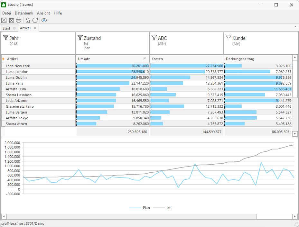Click the Kosten column header

pyautogui.click(x=157, y=59)
